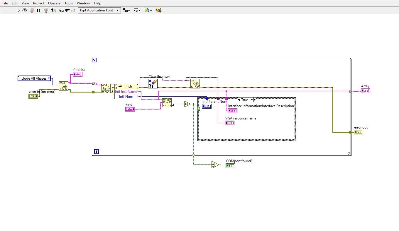Open the Tools menu
Screen dimensions: 399x231
click(69, 3)
